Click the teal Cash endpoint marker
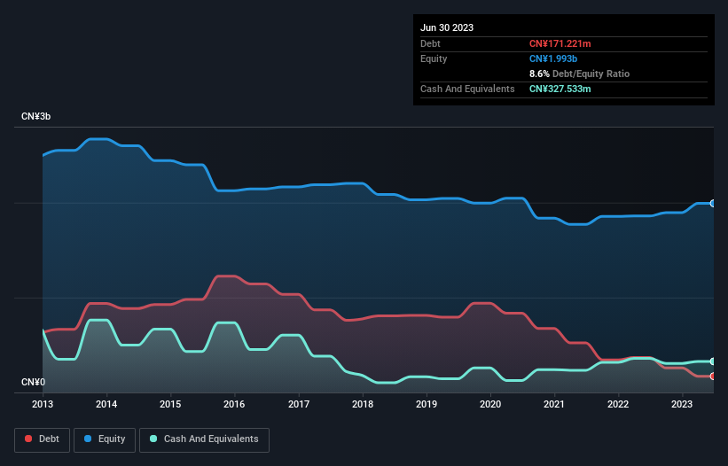Viewport: 728px width, 466px height. 713,361
